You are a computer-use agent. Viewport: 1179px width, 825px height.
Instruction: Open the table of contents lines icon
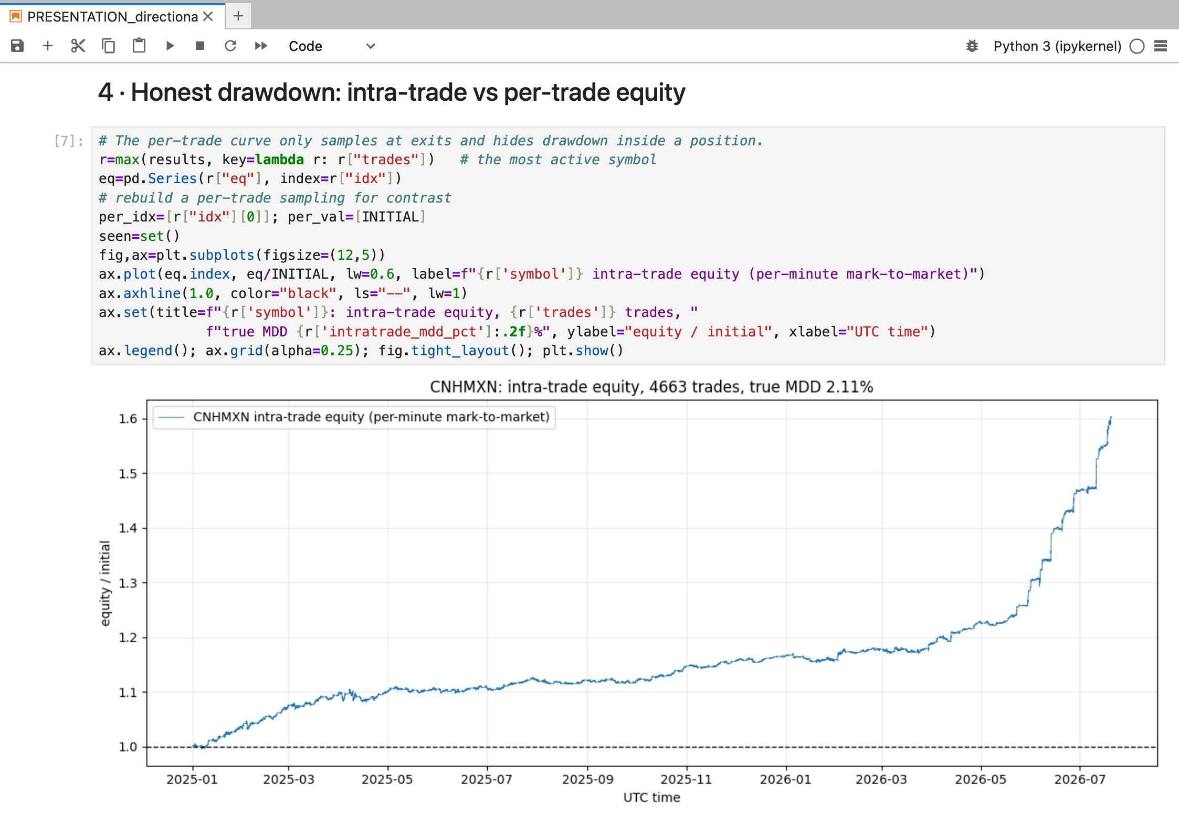tap(1161, 46)
